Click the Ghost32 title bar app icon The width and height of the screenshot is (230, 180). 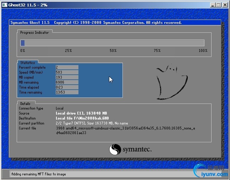click(x=4, y=5)
